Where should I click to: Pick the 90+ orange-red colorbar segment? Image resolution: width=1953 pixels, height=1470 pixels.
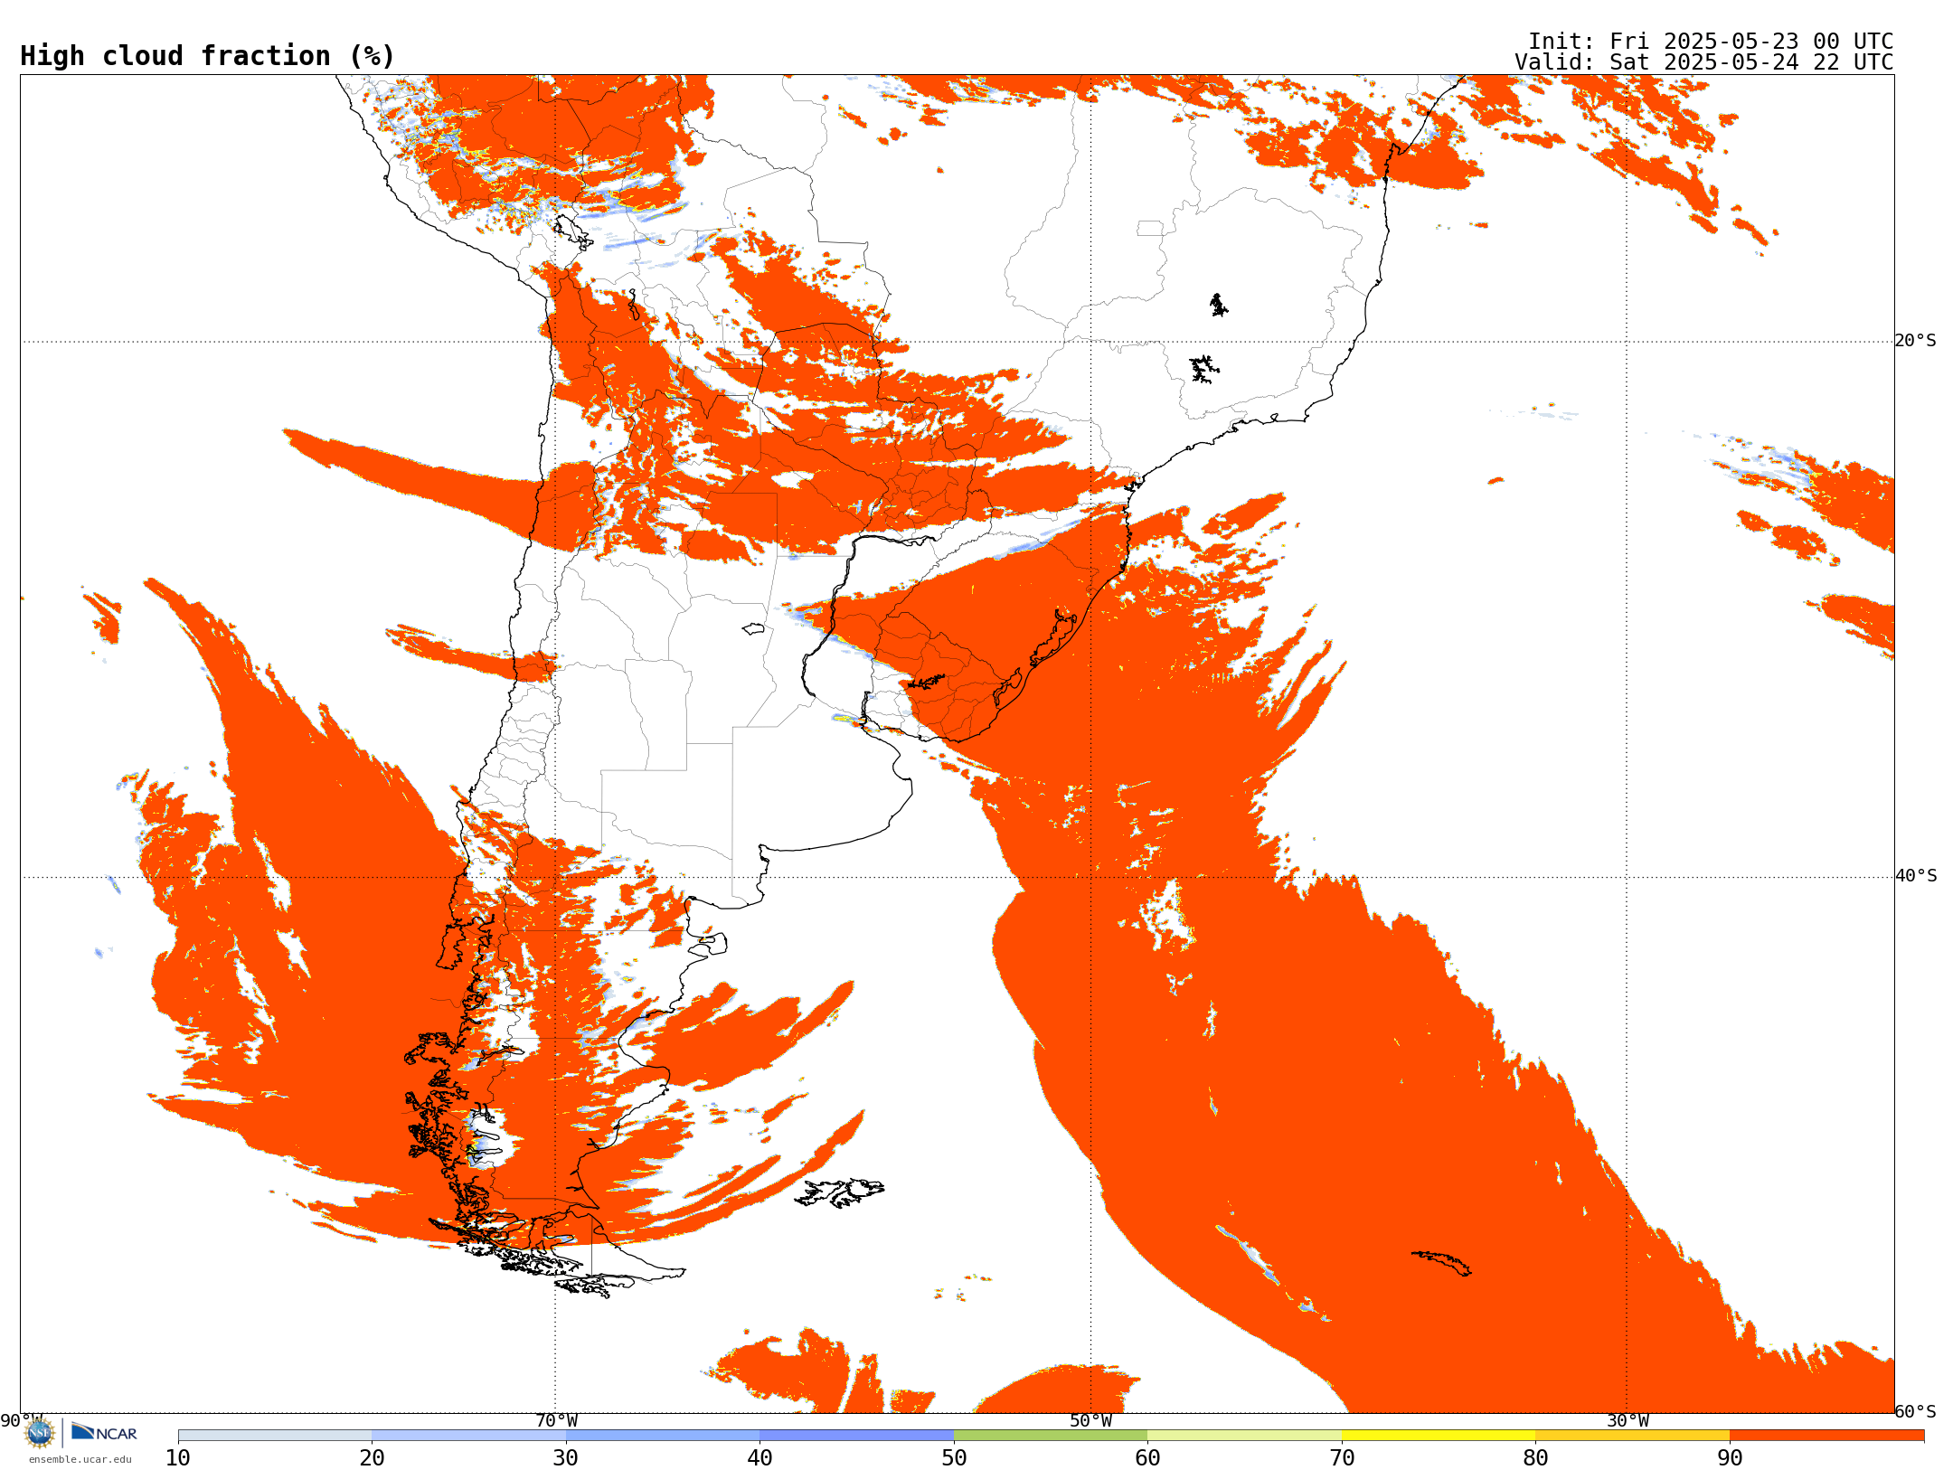click(1826, 1436)
